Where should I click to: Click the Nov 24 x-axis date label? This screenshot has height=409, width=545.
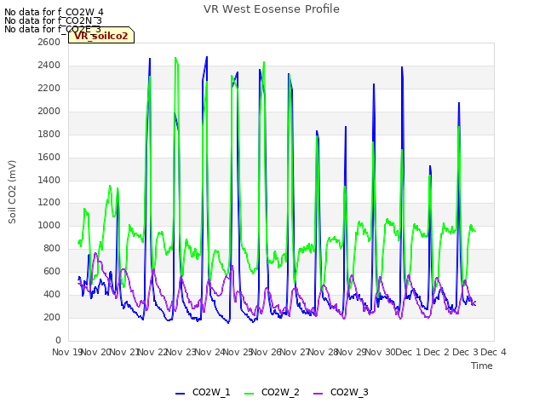click(x=209, y=352)
